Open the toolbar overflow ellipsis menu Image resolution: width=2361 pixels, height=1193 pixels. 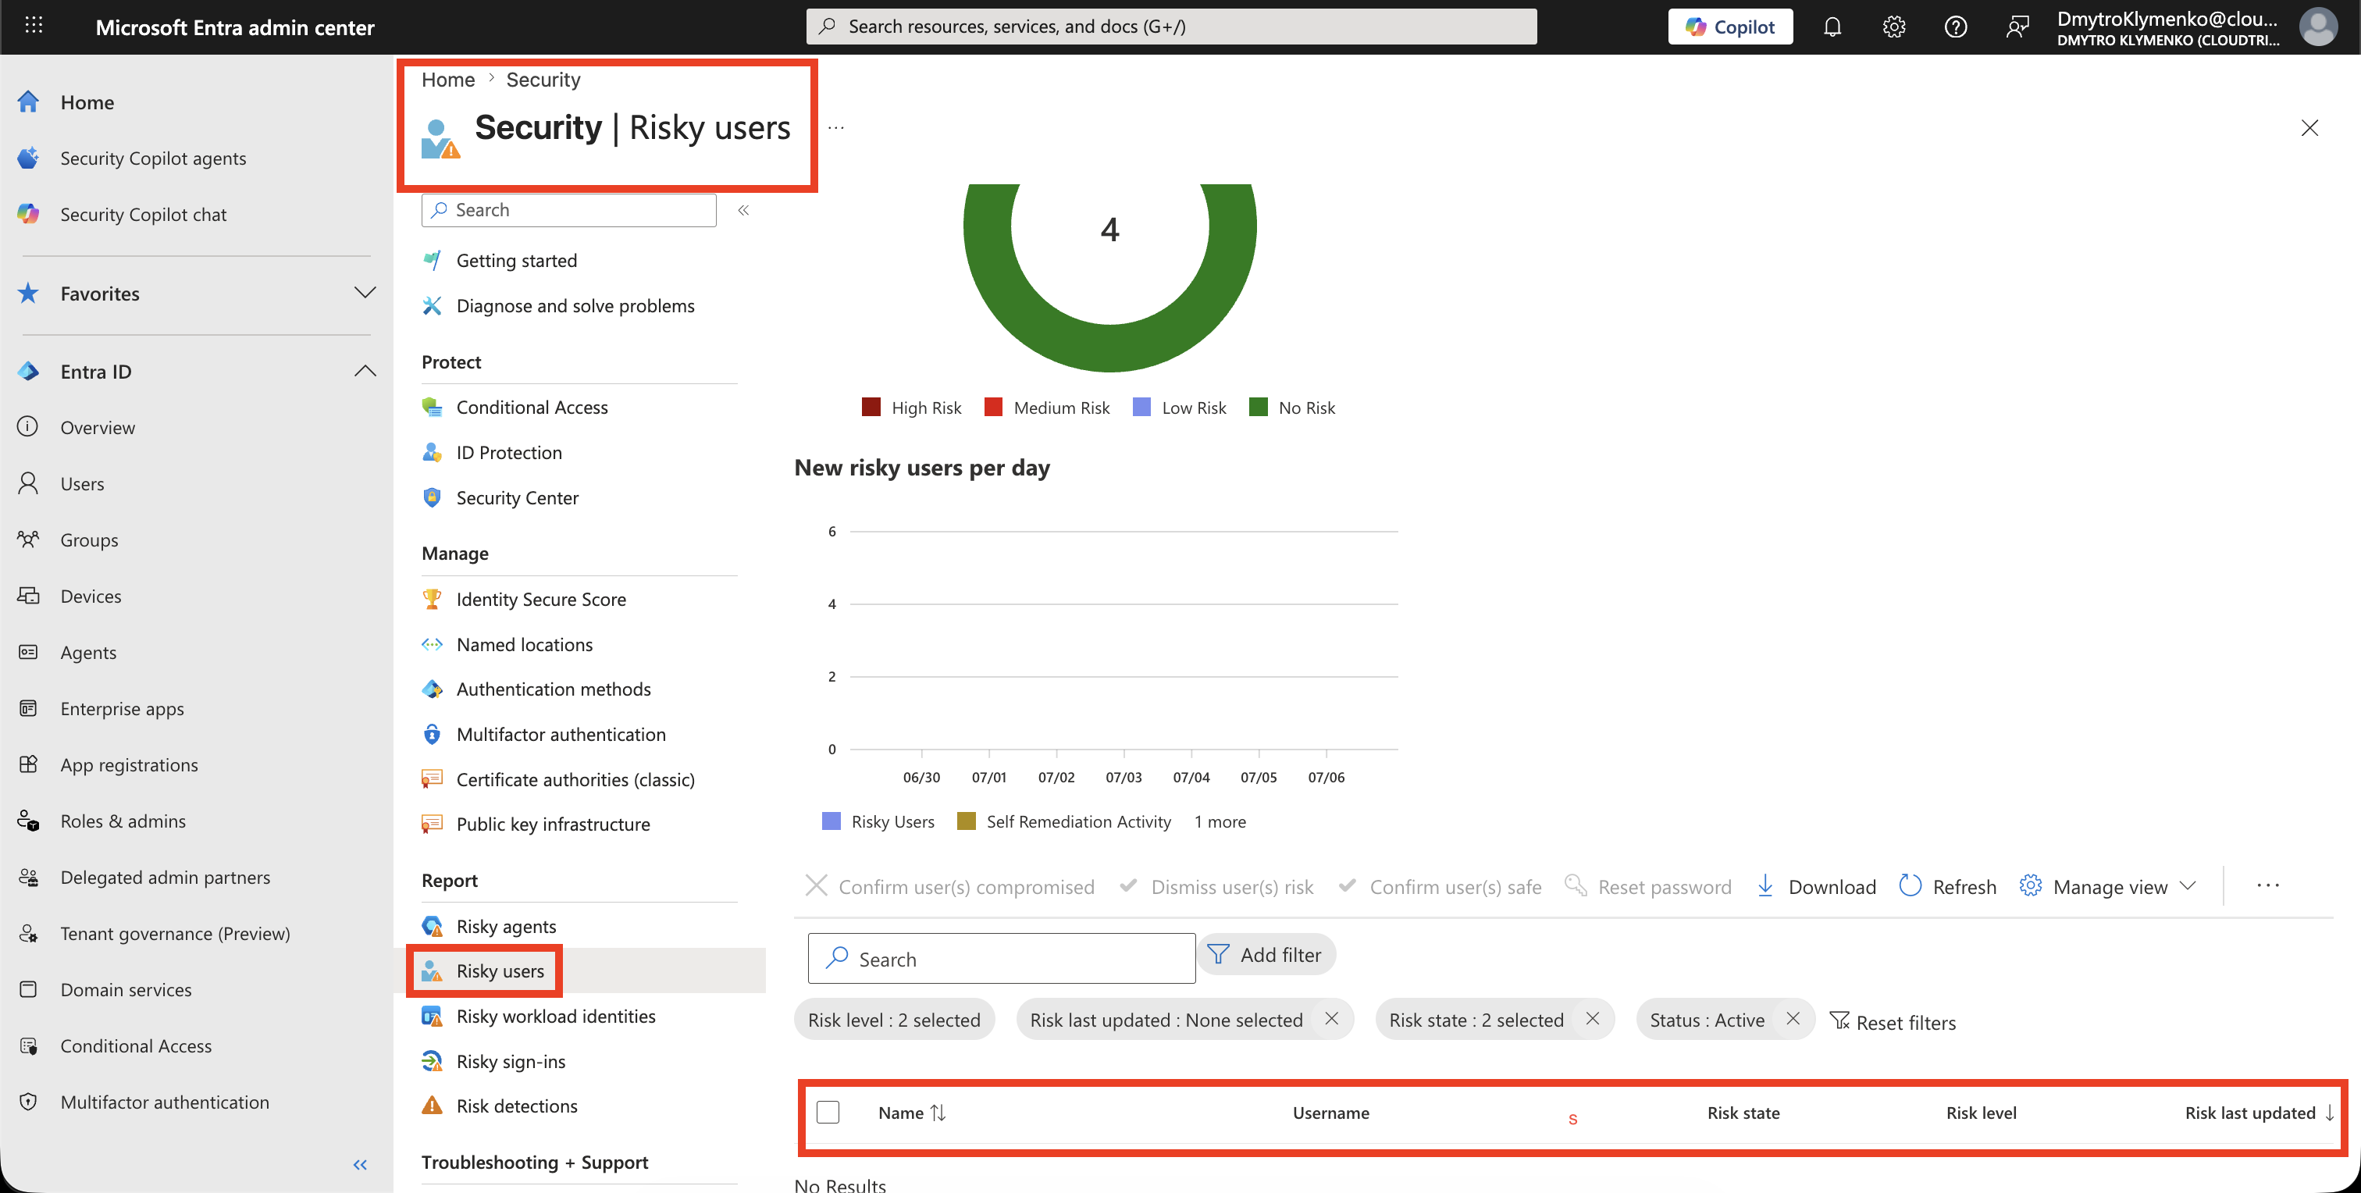tap(2267, 885)
